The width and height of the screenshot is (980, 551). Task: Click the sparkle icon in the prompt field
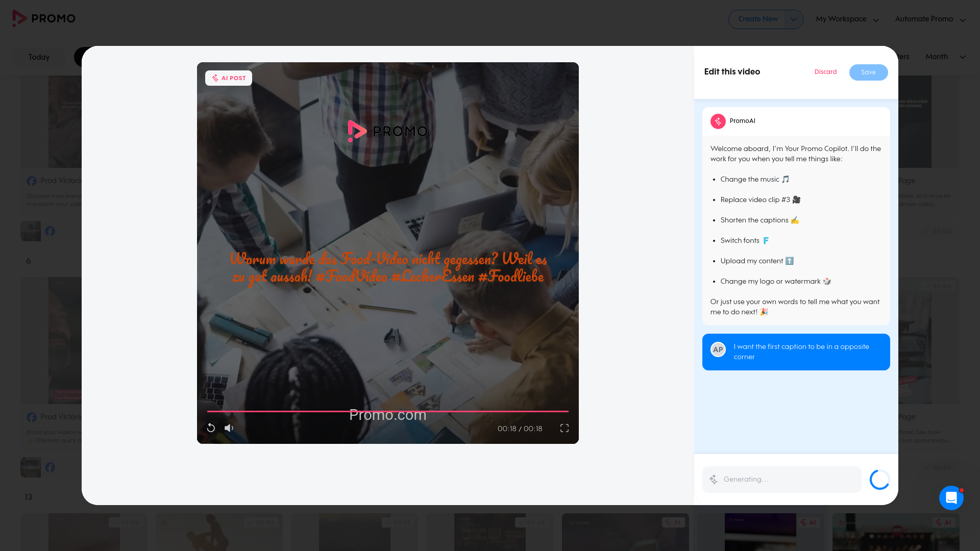(x=714, y=480)
